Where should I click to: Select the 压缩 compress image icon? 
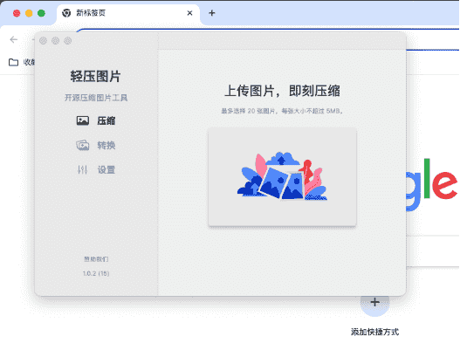(83, 120)
